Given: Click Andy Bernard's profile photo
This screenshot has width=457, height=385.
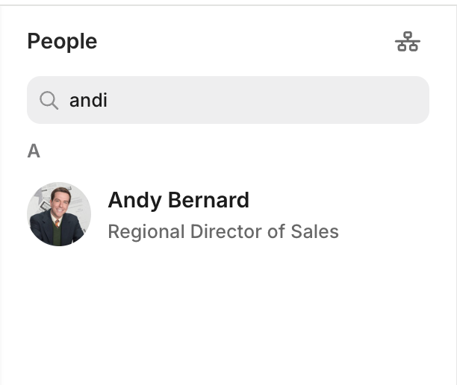Looking at the screenshot, I should click(x=59, y=214).
